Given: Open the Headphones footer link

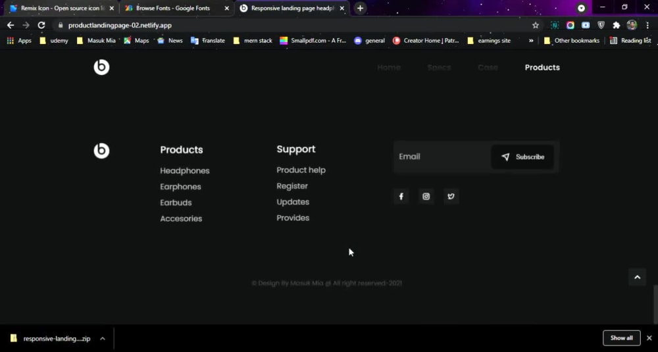Looking at the screenshot, I should [x=185, y=171].
